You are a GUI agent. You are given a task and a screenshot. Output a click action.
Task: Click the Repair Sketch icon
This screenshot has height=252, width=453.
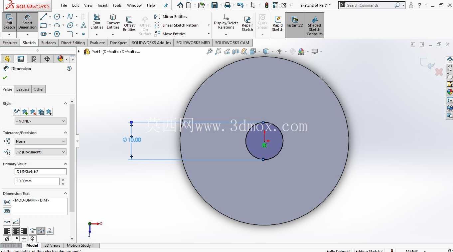click(x=247, y=24)
